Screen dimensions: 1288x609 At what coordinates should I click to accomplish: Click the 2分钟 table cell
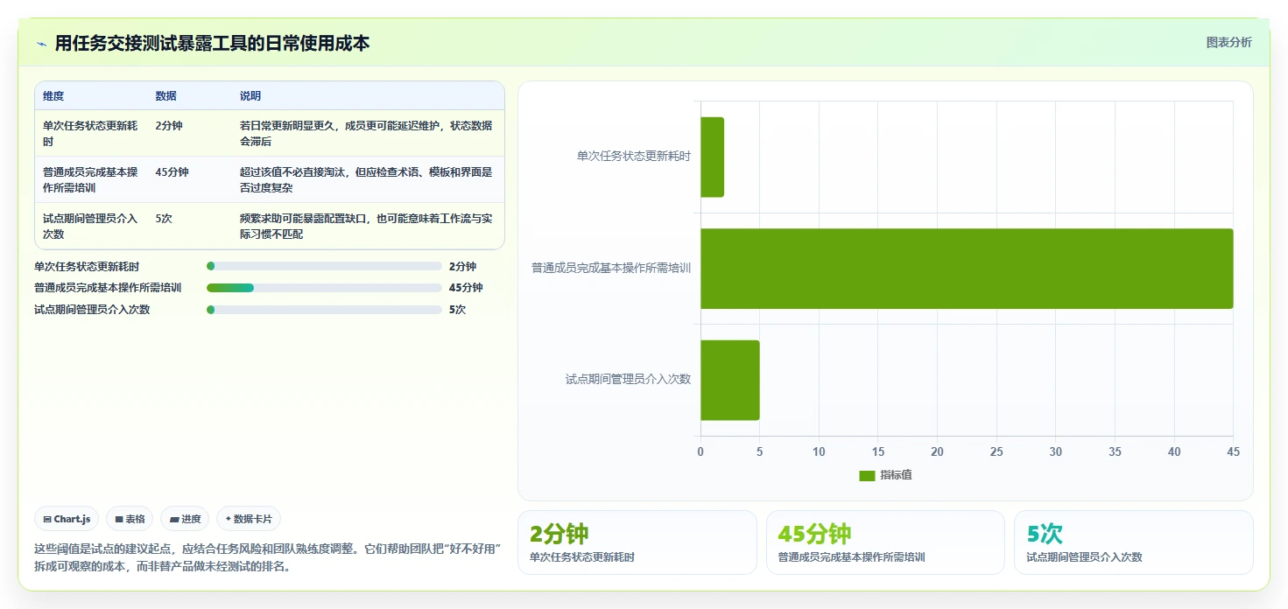tap(169, 126)
